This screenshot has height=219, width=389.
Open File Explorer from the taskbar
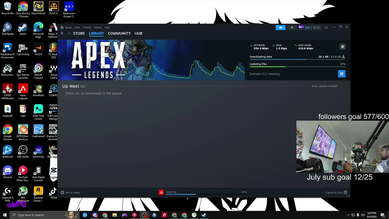click(x=115, y=215)
